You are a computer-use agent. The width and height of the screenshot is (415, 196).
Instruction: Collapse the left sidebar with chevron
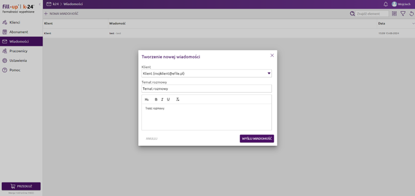click(x=40, y=4)
